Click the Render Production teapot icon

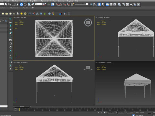coord(131,4)
